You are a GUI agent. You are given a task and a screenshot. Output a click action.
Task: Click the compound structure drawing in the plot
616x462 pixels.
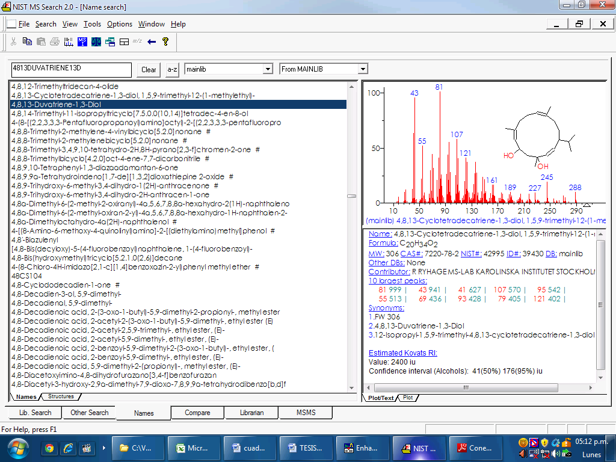point(541,138)
